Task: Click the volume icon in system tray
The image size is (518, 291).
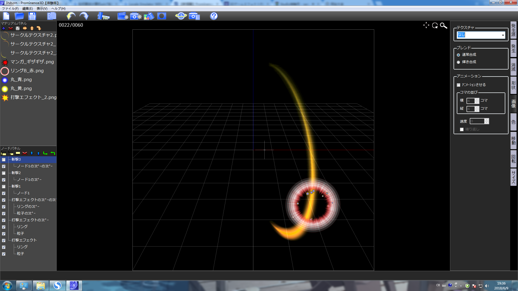Action: [x=487, y=286]
